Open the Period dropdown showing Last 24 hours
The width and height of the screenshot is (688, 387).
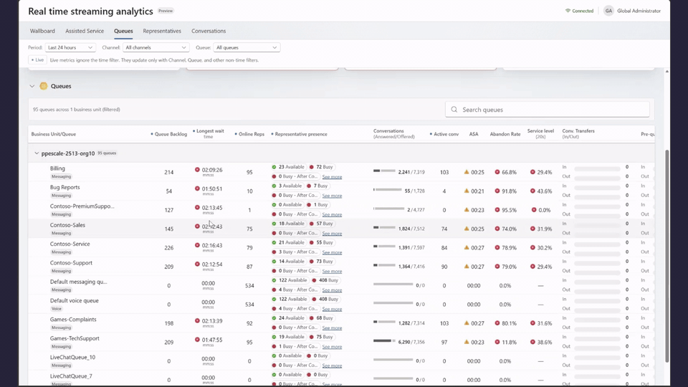click(x=70, y=47)
